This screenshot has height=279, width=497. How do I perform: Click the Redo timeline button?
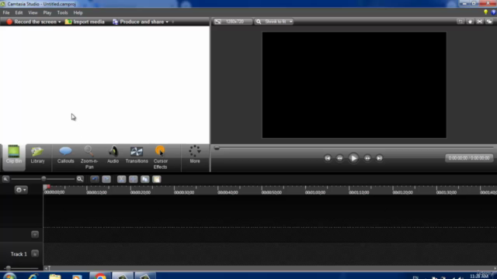point(106,179)
